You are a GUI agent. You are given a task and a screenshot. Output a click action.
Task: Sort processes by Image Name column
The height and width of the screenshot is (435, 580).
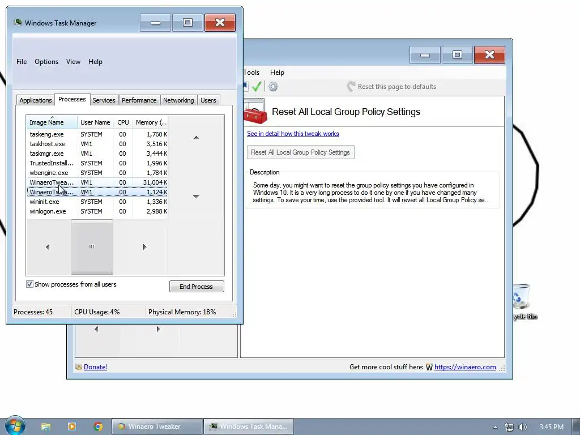point(52,122)
